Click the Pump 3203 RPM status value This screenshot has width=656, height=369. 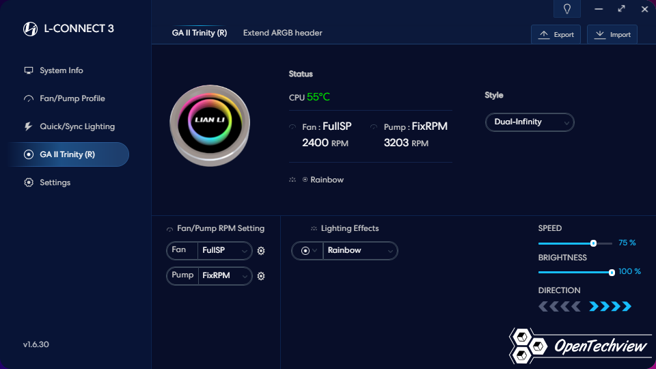click(x=406, y=143)
